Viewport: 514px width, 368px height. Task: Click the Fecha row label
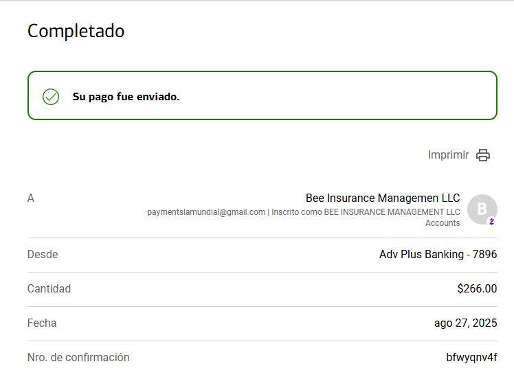click(x=42, y=323)
